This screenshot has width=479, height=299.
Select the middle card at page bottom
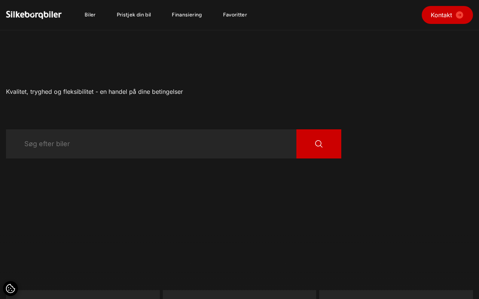[239, 295]
